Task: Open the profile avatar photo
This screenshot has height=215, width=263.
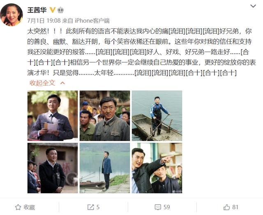Action: [12, 15]
